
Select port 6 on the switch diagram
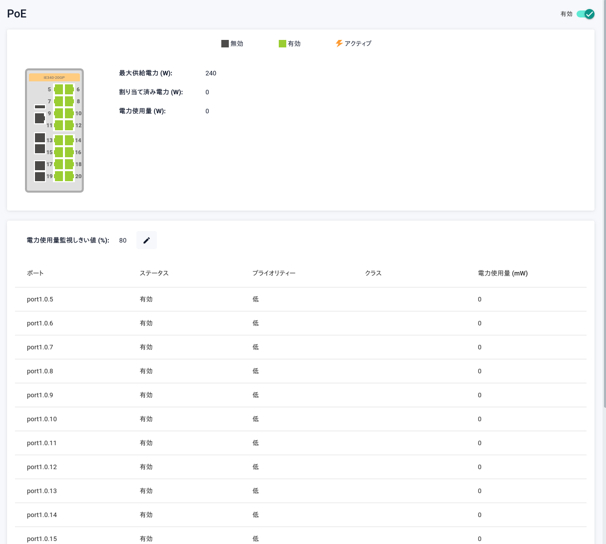click(69, 89)
